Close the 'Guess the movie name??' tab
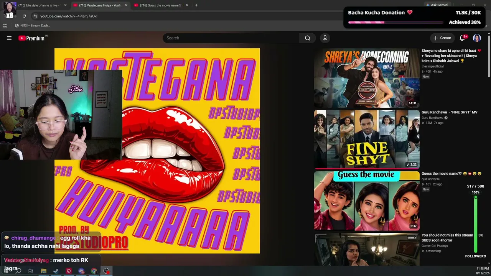 point(187,5)
